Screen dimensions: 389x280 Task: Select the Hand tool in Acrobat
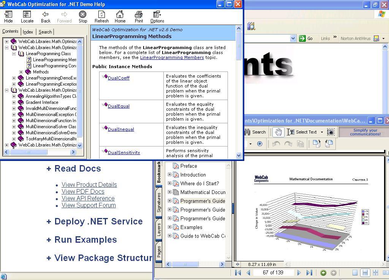(278, 132)
